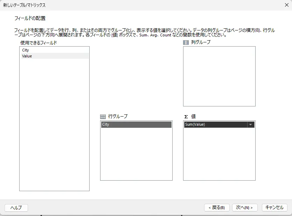292x216 pixels.
Task: Click the 行グループ label
Action: pos(118,116)
